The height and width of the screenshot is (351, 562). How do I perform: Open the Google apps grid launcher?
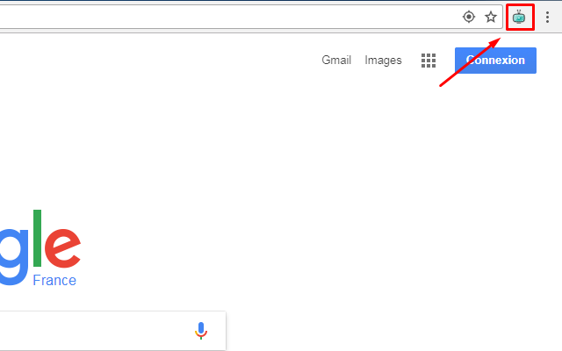tap(429, 61)
